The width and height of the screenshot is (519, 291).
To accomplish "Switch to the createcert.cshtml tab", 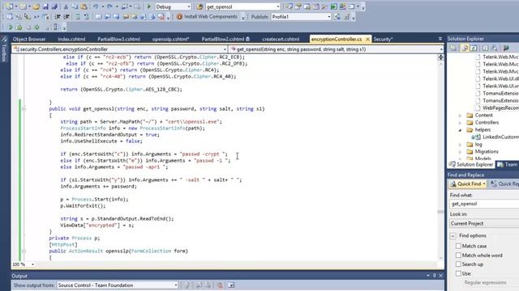I will (281, 40).
